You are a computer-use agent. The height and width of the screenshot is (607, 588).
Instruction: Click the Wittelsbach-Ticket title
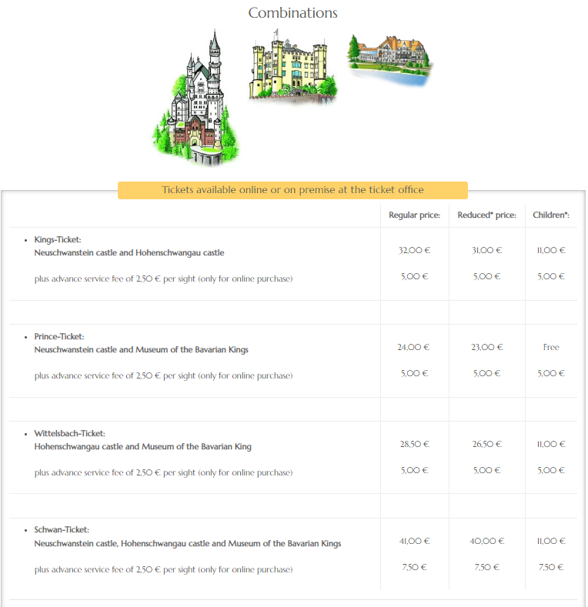pos(70,433)
